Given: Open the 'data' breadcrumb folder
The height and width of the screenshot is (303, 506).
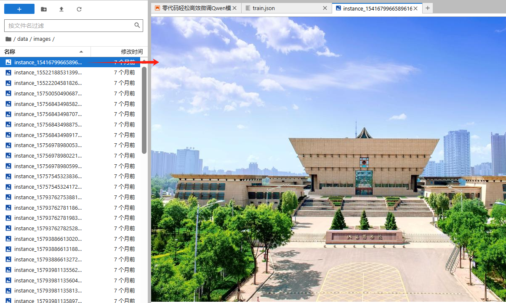Looking at the screenshot, I should click(23, 39).
